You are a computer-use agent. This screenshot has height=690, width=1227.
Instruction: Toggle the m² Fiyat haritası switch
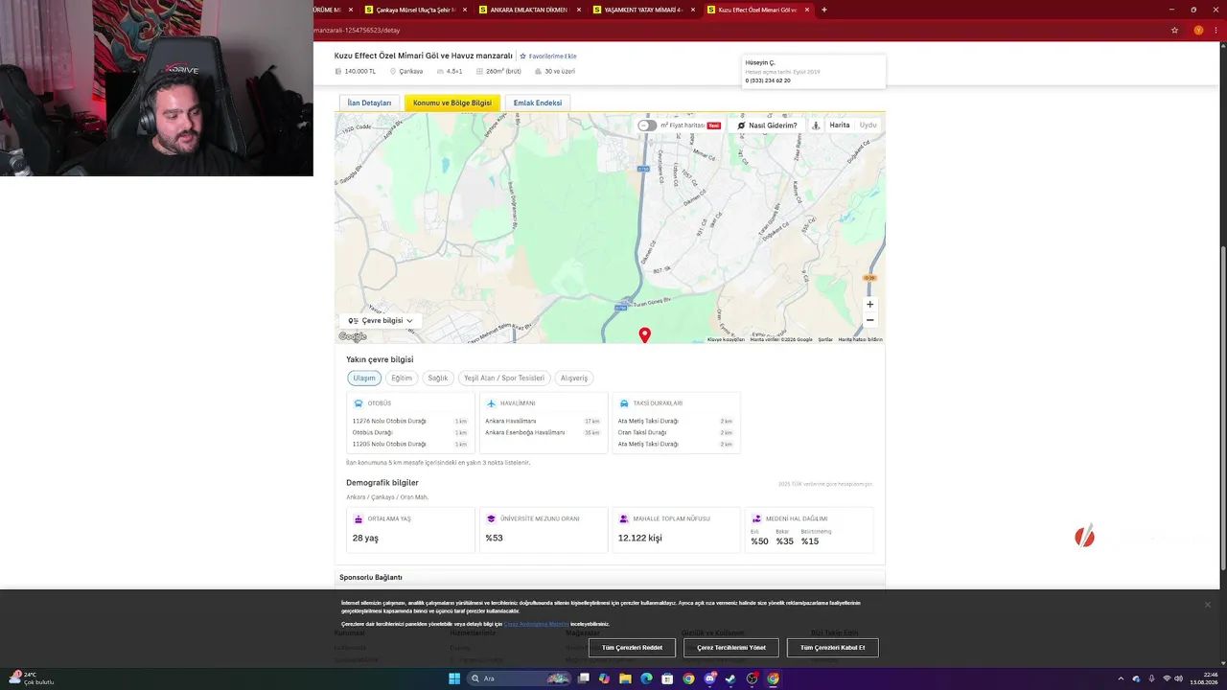pyautogui.click(x=648, y=126)
